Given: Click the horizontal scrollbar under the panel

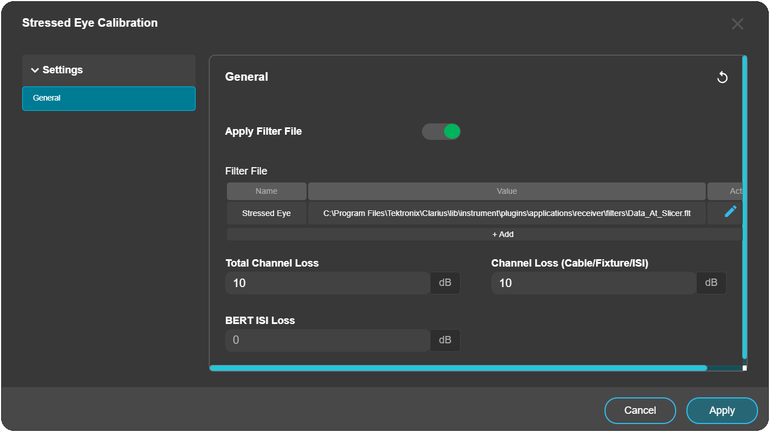Looking at the screenshot, I should pos(458,368).
